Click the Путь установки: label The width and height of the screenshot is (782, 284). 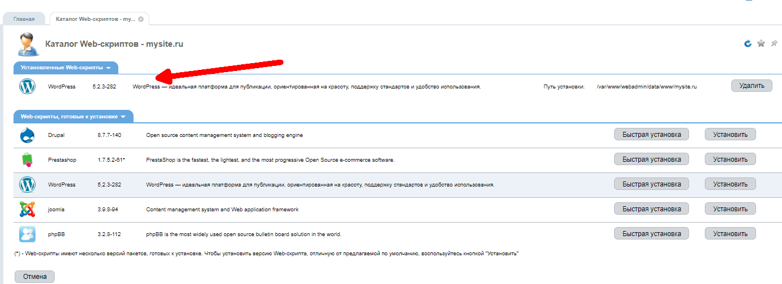click(564, 87)
